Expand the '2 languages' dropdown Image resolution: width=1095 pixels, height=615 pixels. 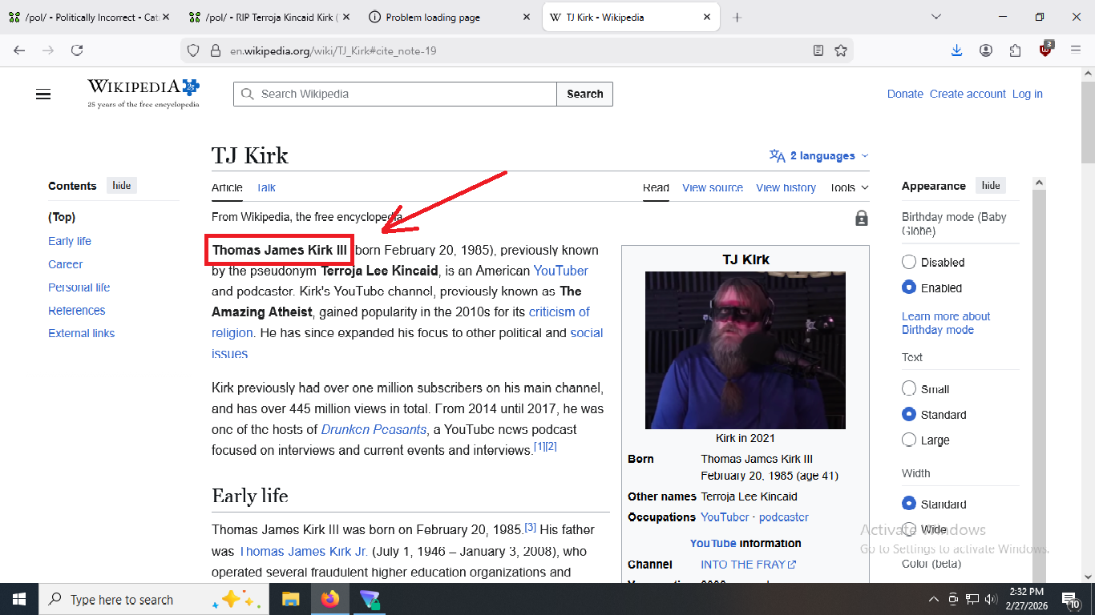click(x=818, y=156)
